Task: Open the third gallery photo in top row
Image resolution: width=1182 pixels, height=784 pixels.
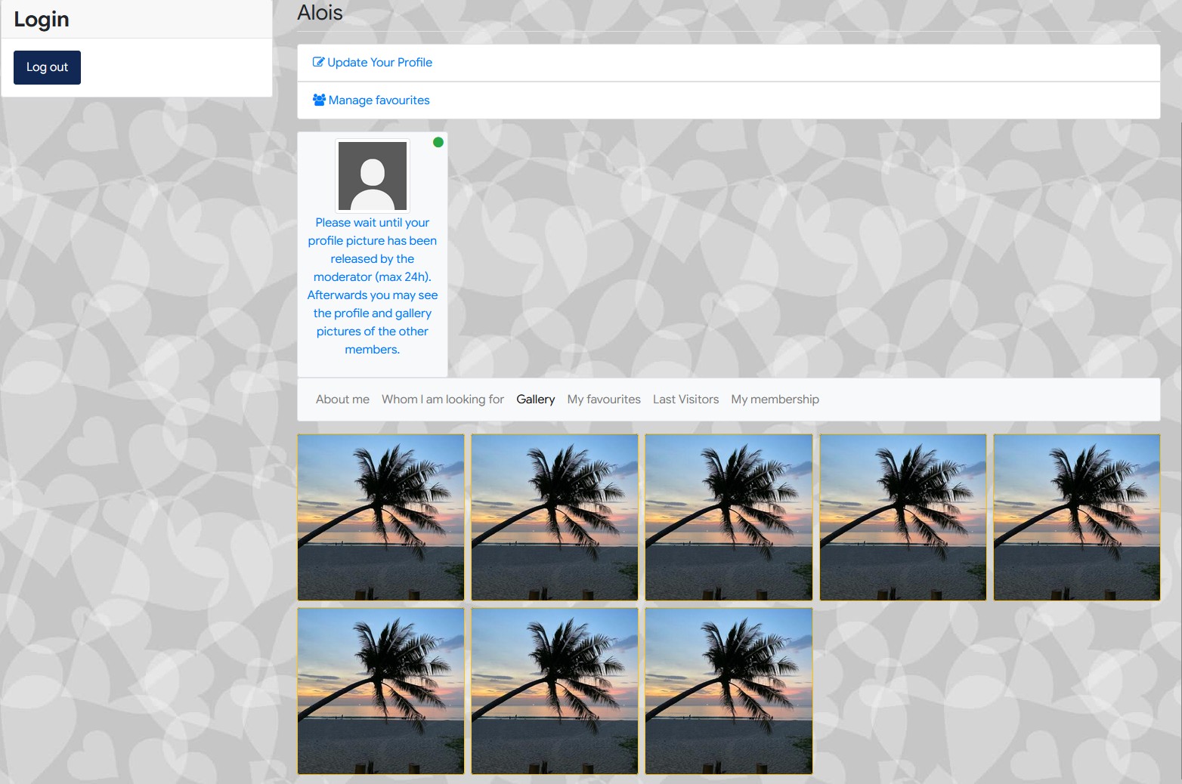Action: 729,517
